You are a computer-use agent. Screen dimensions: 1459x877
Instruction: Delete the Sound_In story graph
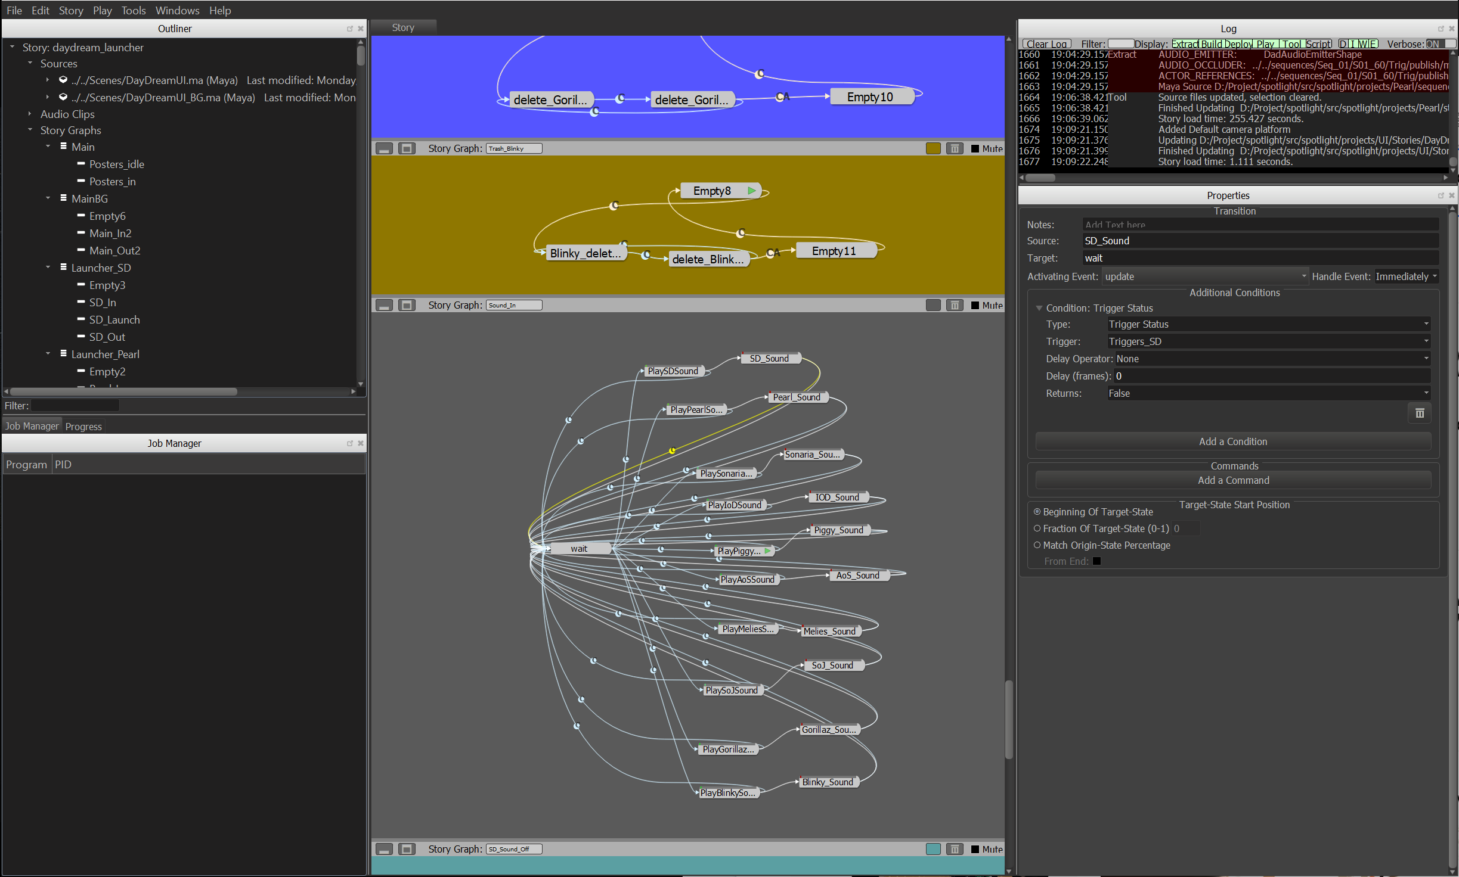955,306
